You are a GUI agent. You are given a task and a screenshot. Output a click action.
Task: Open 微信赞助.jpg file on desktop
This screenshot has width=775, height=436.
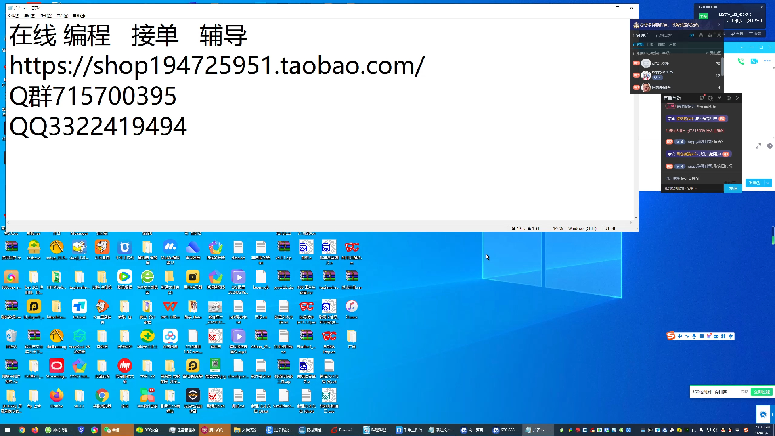pyautogui.click(x=216, y=368)
